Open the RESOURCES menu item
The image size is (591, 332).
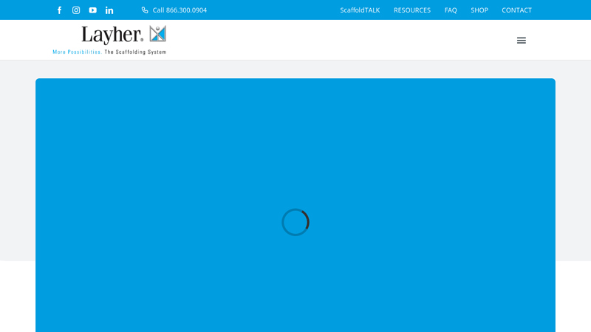(x=412, y=10)
